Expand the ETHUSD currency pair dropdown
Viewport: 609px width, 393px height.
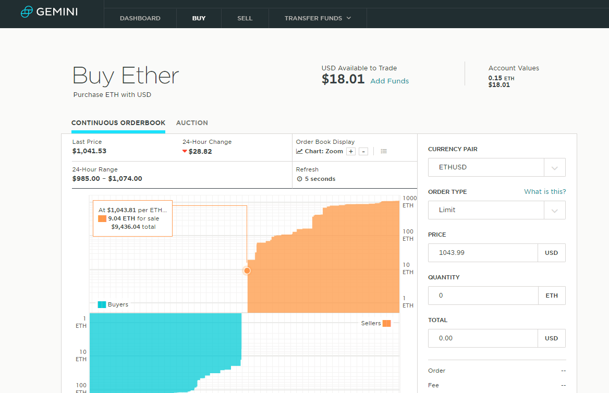[555, 167]
